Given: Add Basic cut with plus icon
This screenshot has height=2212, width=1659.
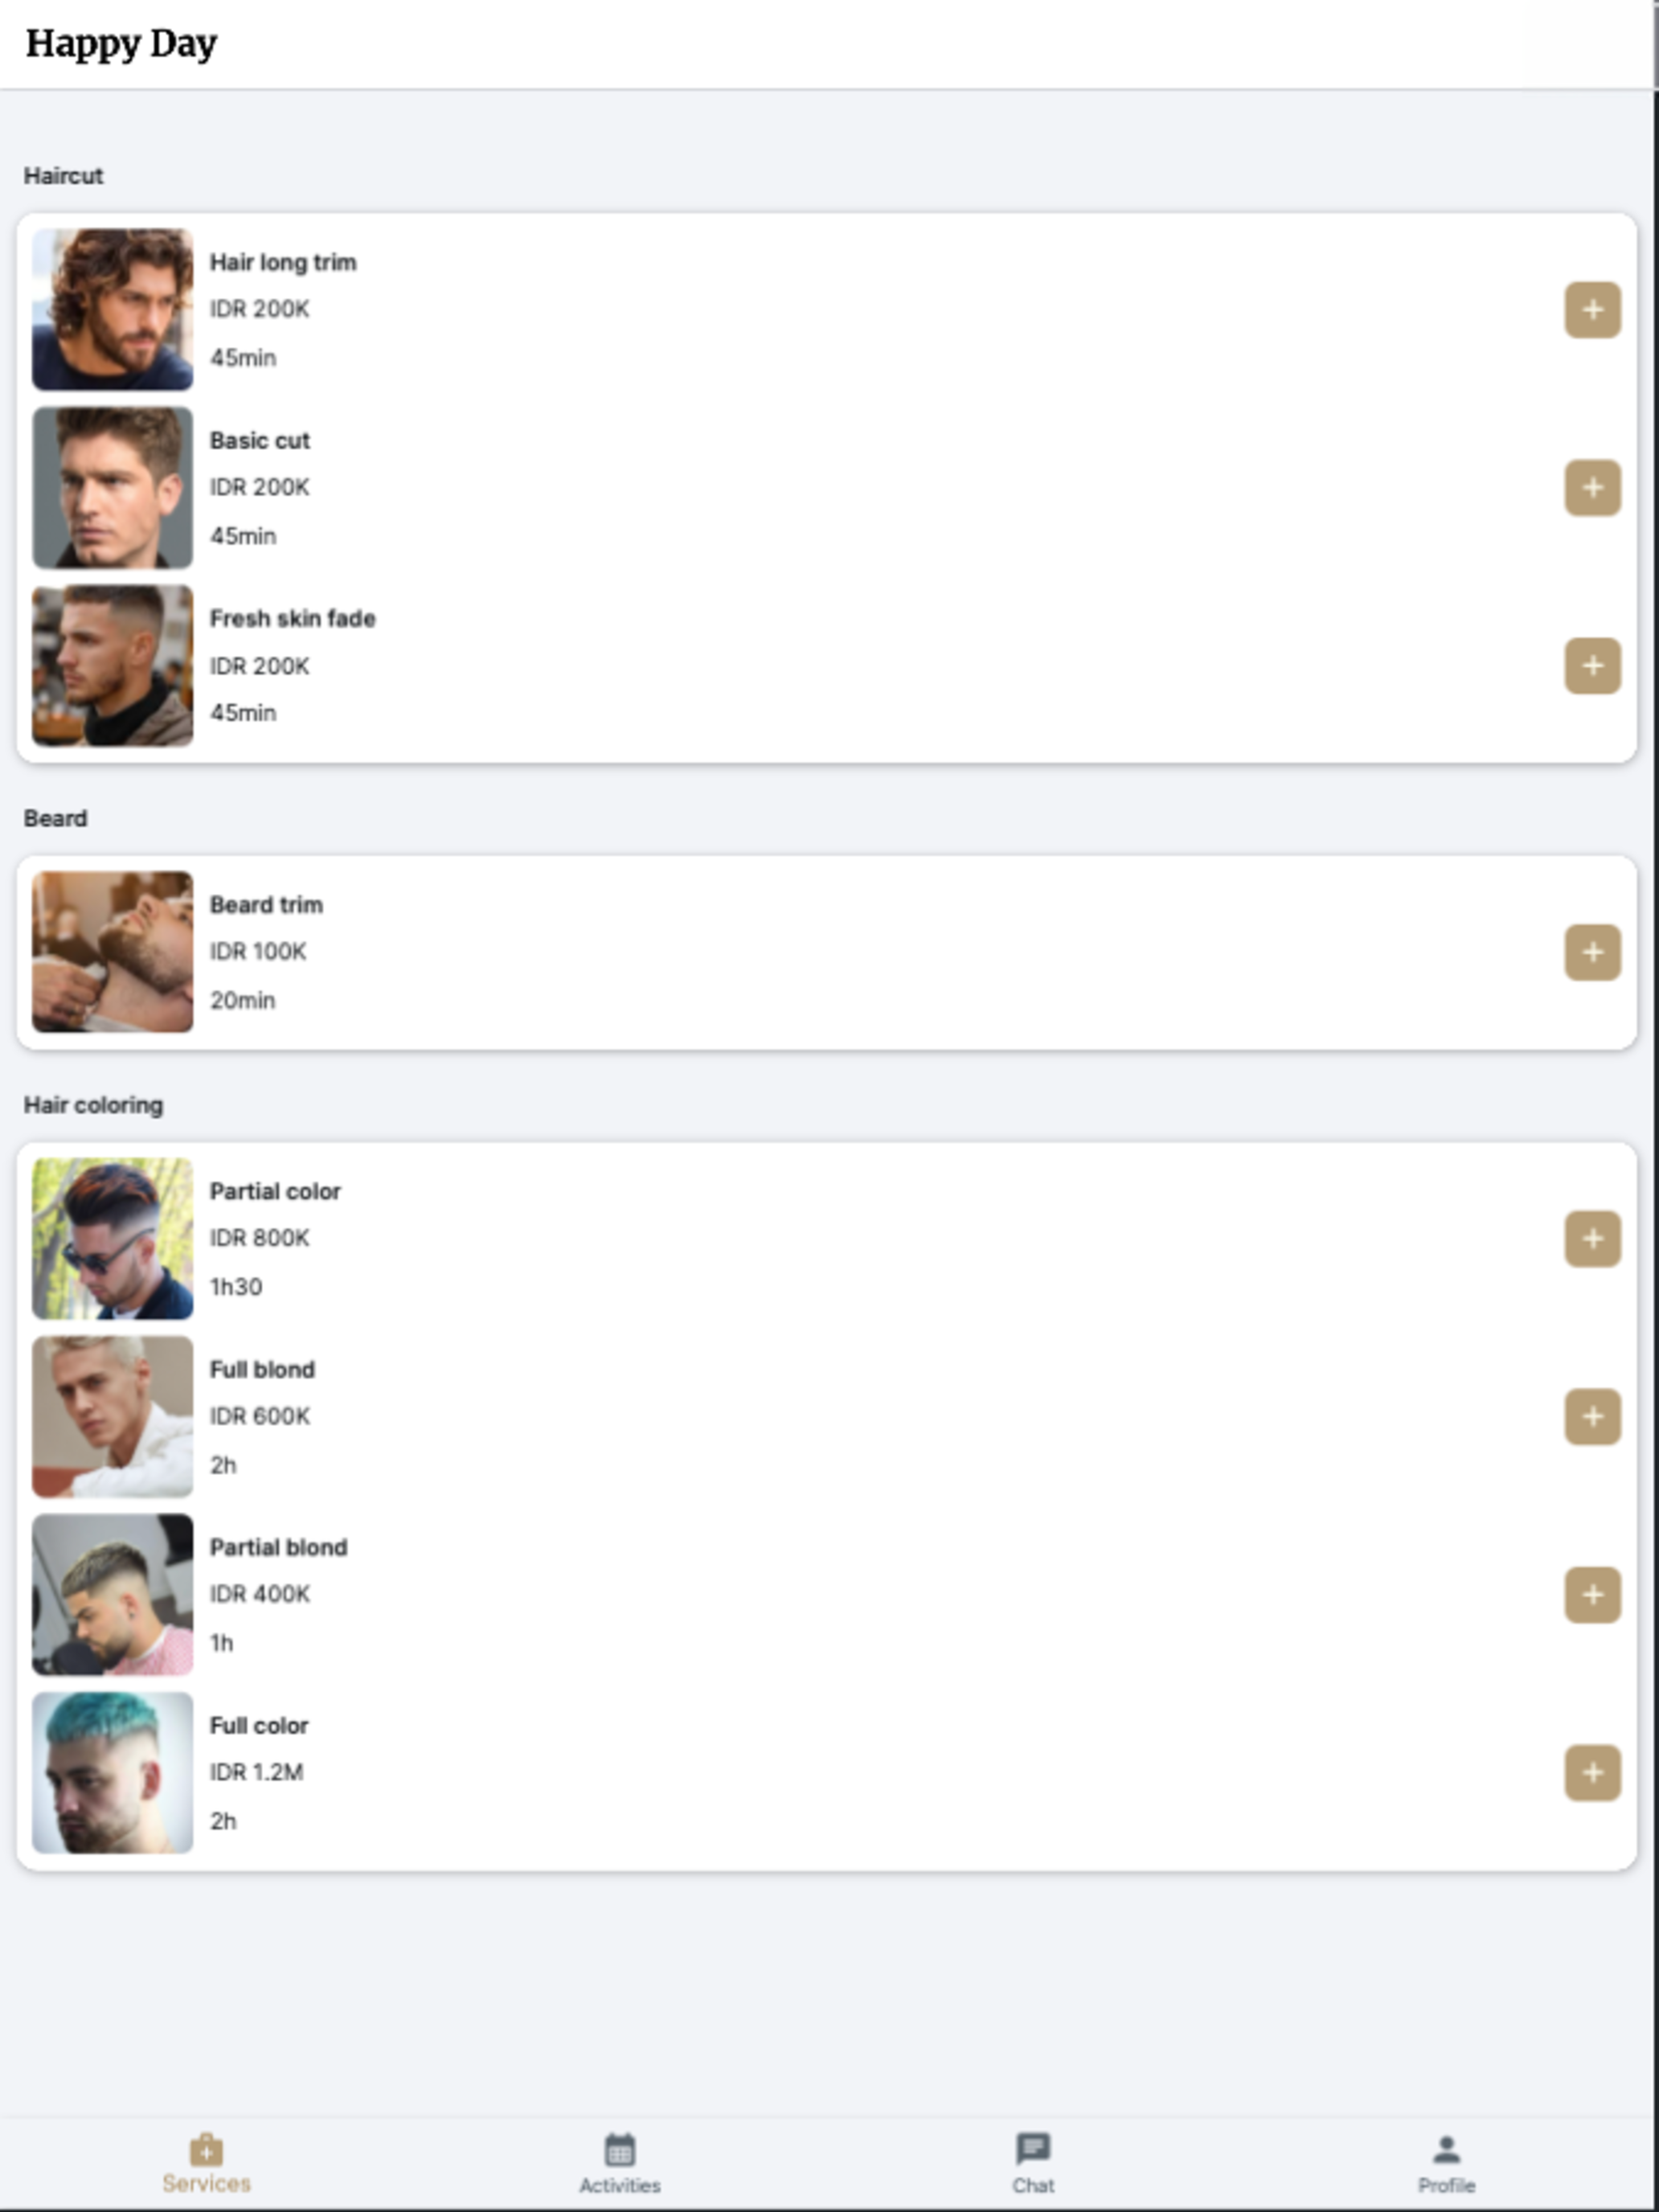Looking at the screenshot, I should pos(1592,488).
